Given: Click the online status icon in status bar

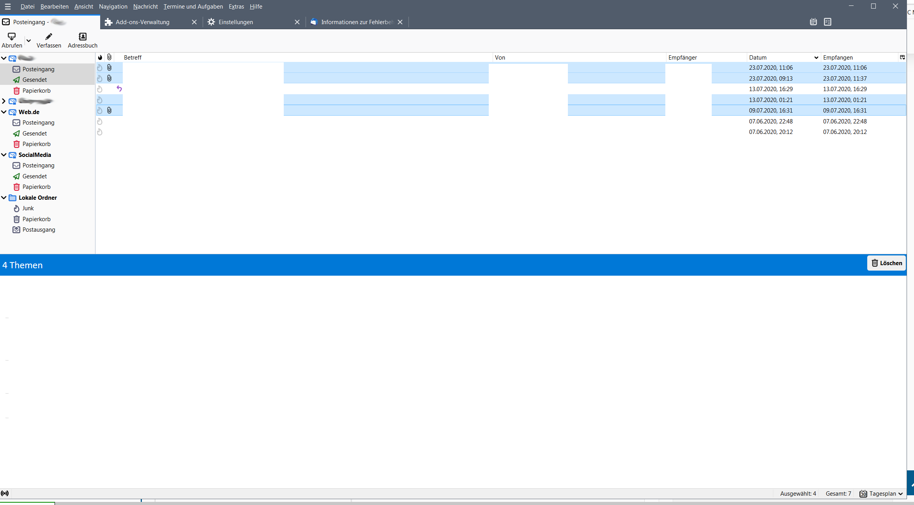Looking at the screenshot, I should click(x=5, y=493).
